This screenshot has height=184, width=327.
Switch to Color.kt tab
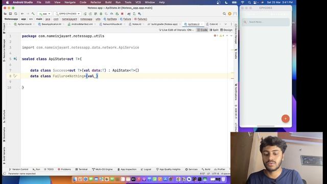(x=214, y=24)
